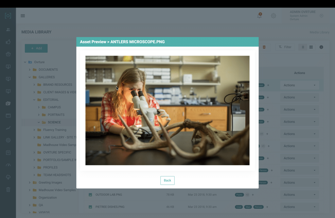Toggle the hamburger navigation menu
The width and height of the screenshot is (335, 218).
click(23, 16)
